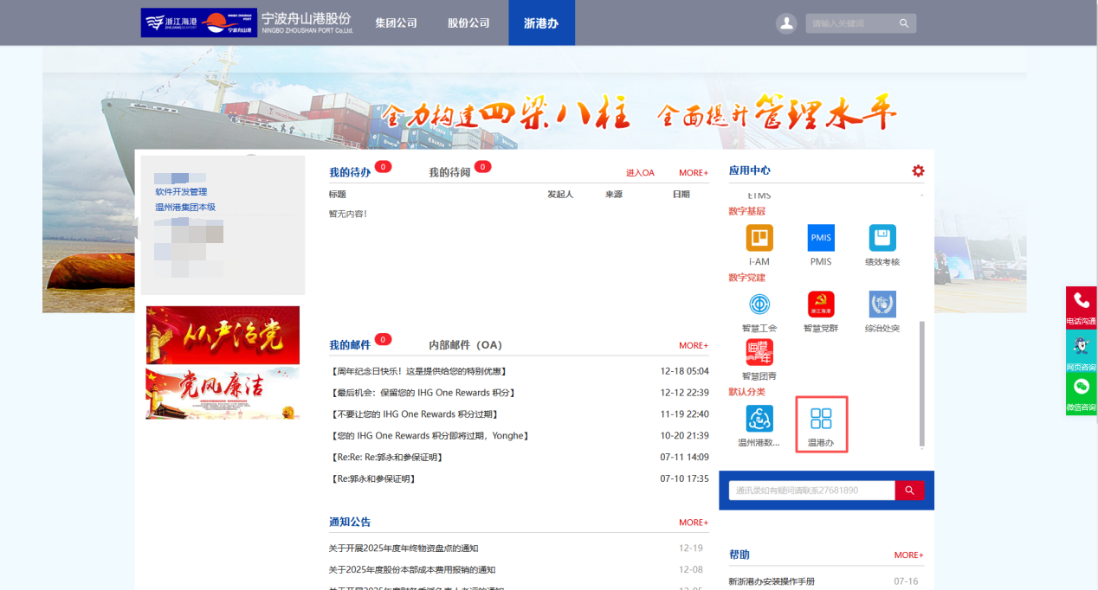Open the 绩效考核 application icon
1098x590 pixels.
pos(881,238)
